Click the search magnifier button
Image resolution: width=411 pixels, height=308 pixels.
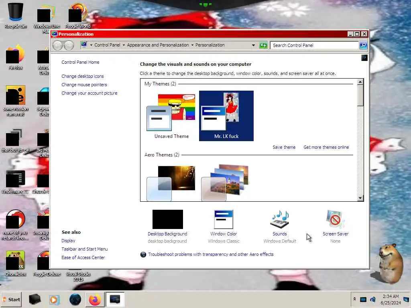point(363,45)
